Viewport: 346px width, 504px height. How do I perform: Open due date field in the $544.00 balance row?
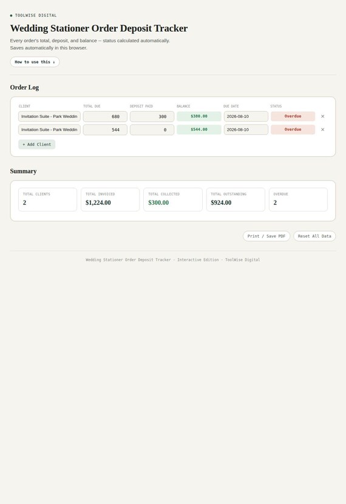pyautogui.click(x=246, y=129)
